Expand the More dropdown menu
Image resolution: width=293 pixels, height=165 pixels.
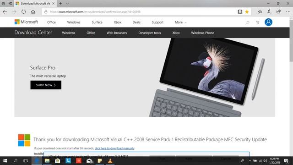[x=180, y=22]
